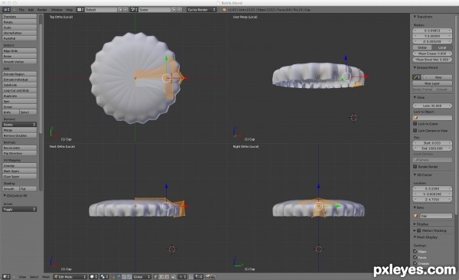Open the Cycles Render engine dropdown

pyautogui.click(x=202, y=10)
